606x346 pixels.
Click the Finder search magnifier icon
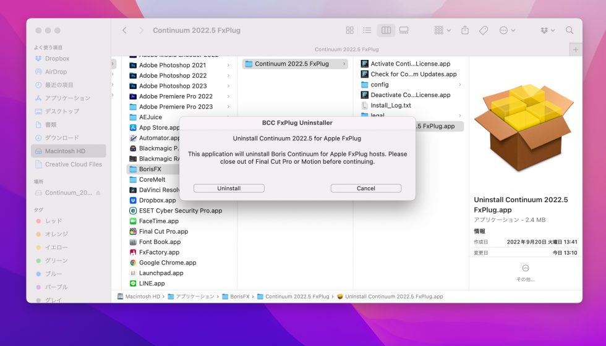(x=570, y=30)
